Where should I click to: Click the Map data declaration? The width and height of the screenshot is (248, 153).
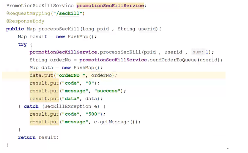(x=41, y=68)
